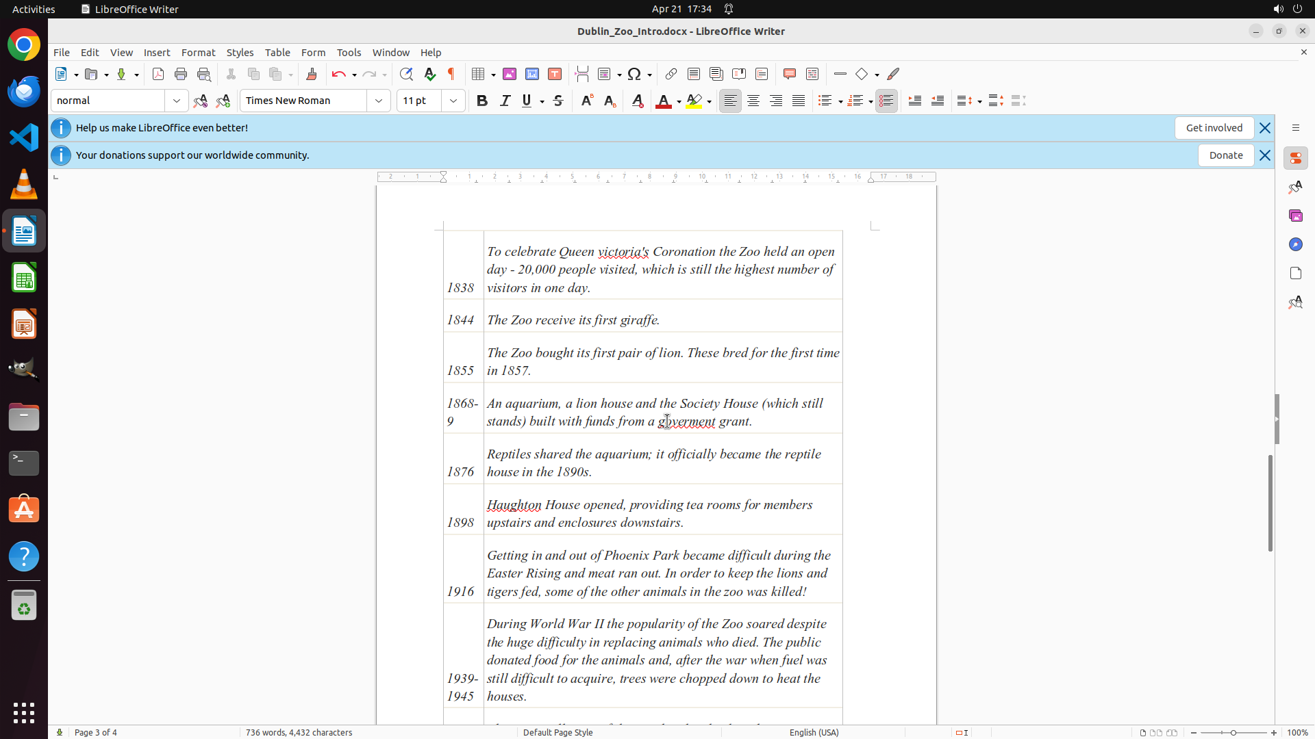Toggle Italic formatting
This screenshot has width=1315, height=739.
505,101
